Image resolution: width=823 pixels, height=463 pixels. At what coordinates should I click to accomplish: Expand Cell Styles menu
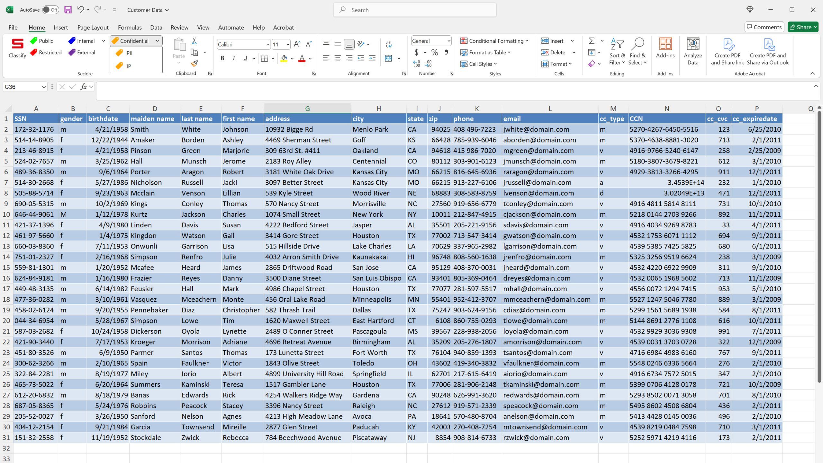click(x=479, y=64)
